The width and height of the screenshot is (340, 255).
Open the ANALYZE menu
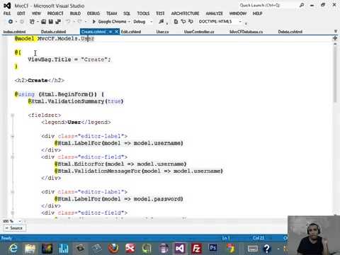click(x=214, y=13)
